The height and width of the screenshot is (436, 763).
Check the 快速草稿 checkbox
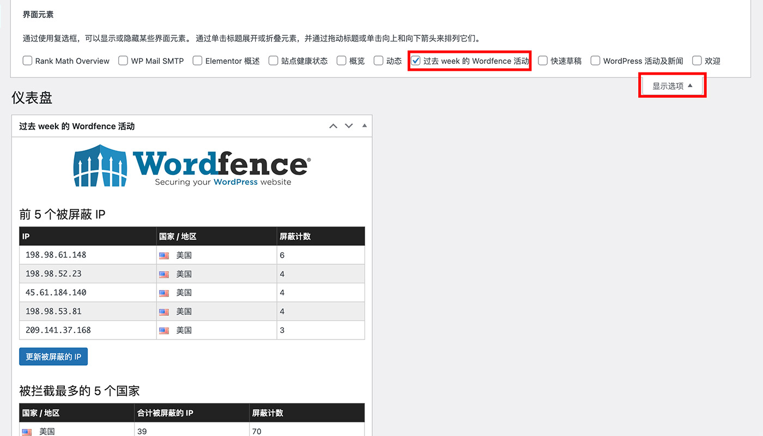coord(543,60)
